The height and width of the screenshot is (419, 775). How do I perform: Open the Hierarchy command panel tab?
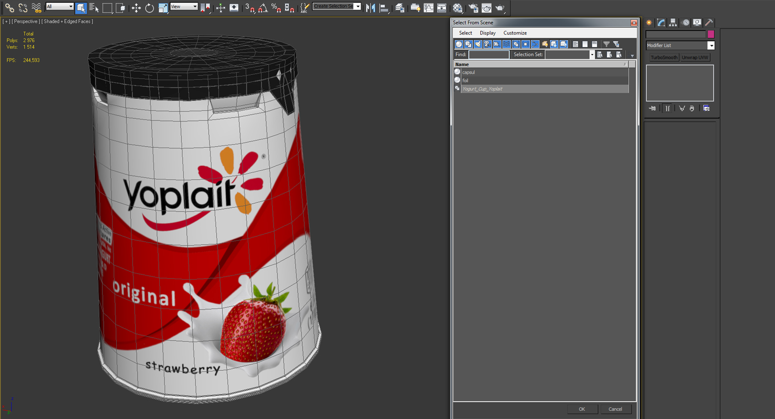673,23
